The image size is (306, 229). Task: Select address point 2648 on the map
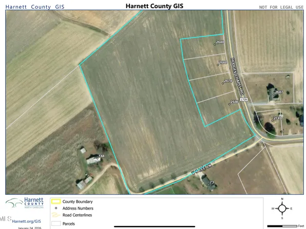[x=215, y=45]
